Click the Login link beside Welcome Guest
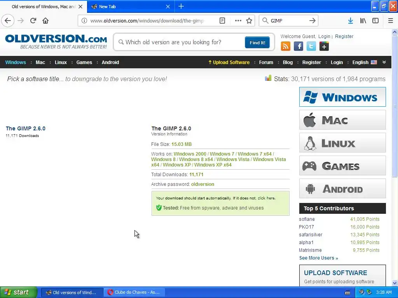Image resolution: width=398 pixels, height=298 pixels. click(324, 36)
